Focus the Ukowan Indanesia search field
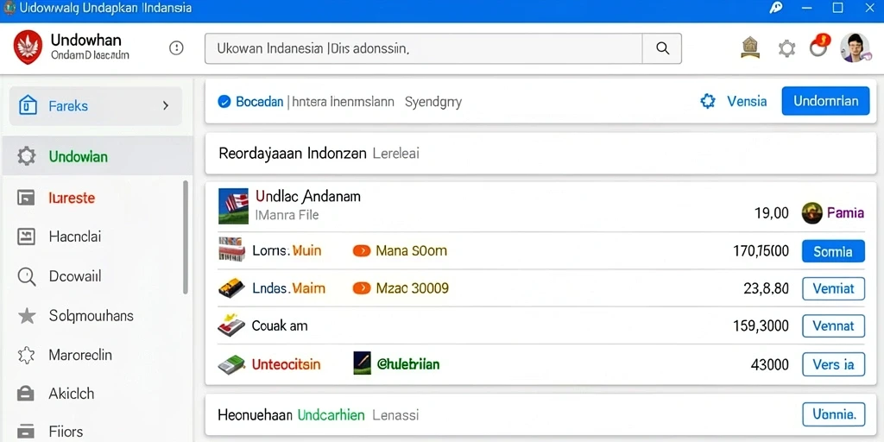 pos(423,48)
